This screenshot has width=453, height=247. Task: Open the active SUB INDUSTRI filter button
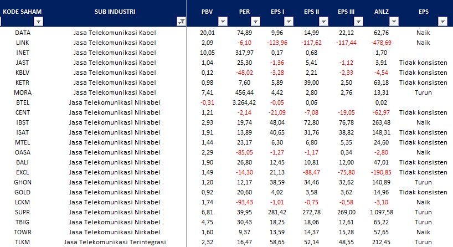[x=181, y=22]
